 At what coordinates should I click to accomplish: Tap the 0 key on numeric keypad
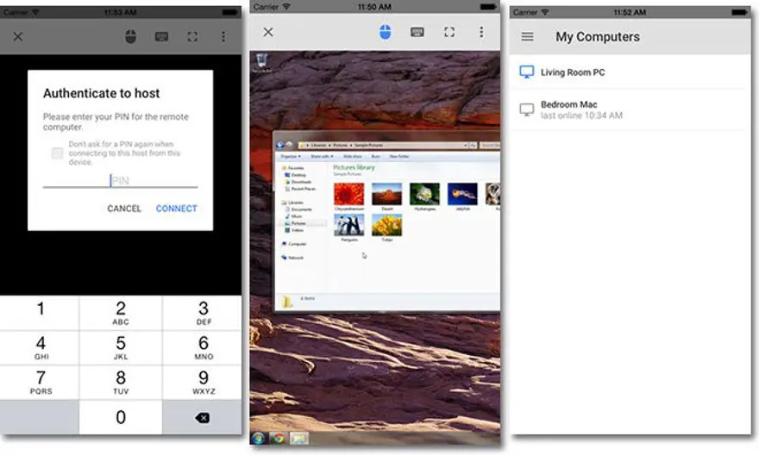click(x=121, y=418)
